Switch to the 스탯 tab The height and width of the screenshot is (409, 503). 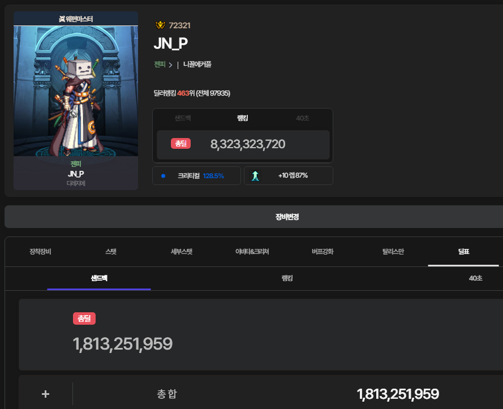pos(111,252)
